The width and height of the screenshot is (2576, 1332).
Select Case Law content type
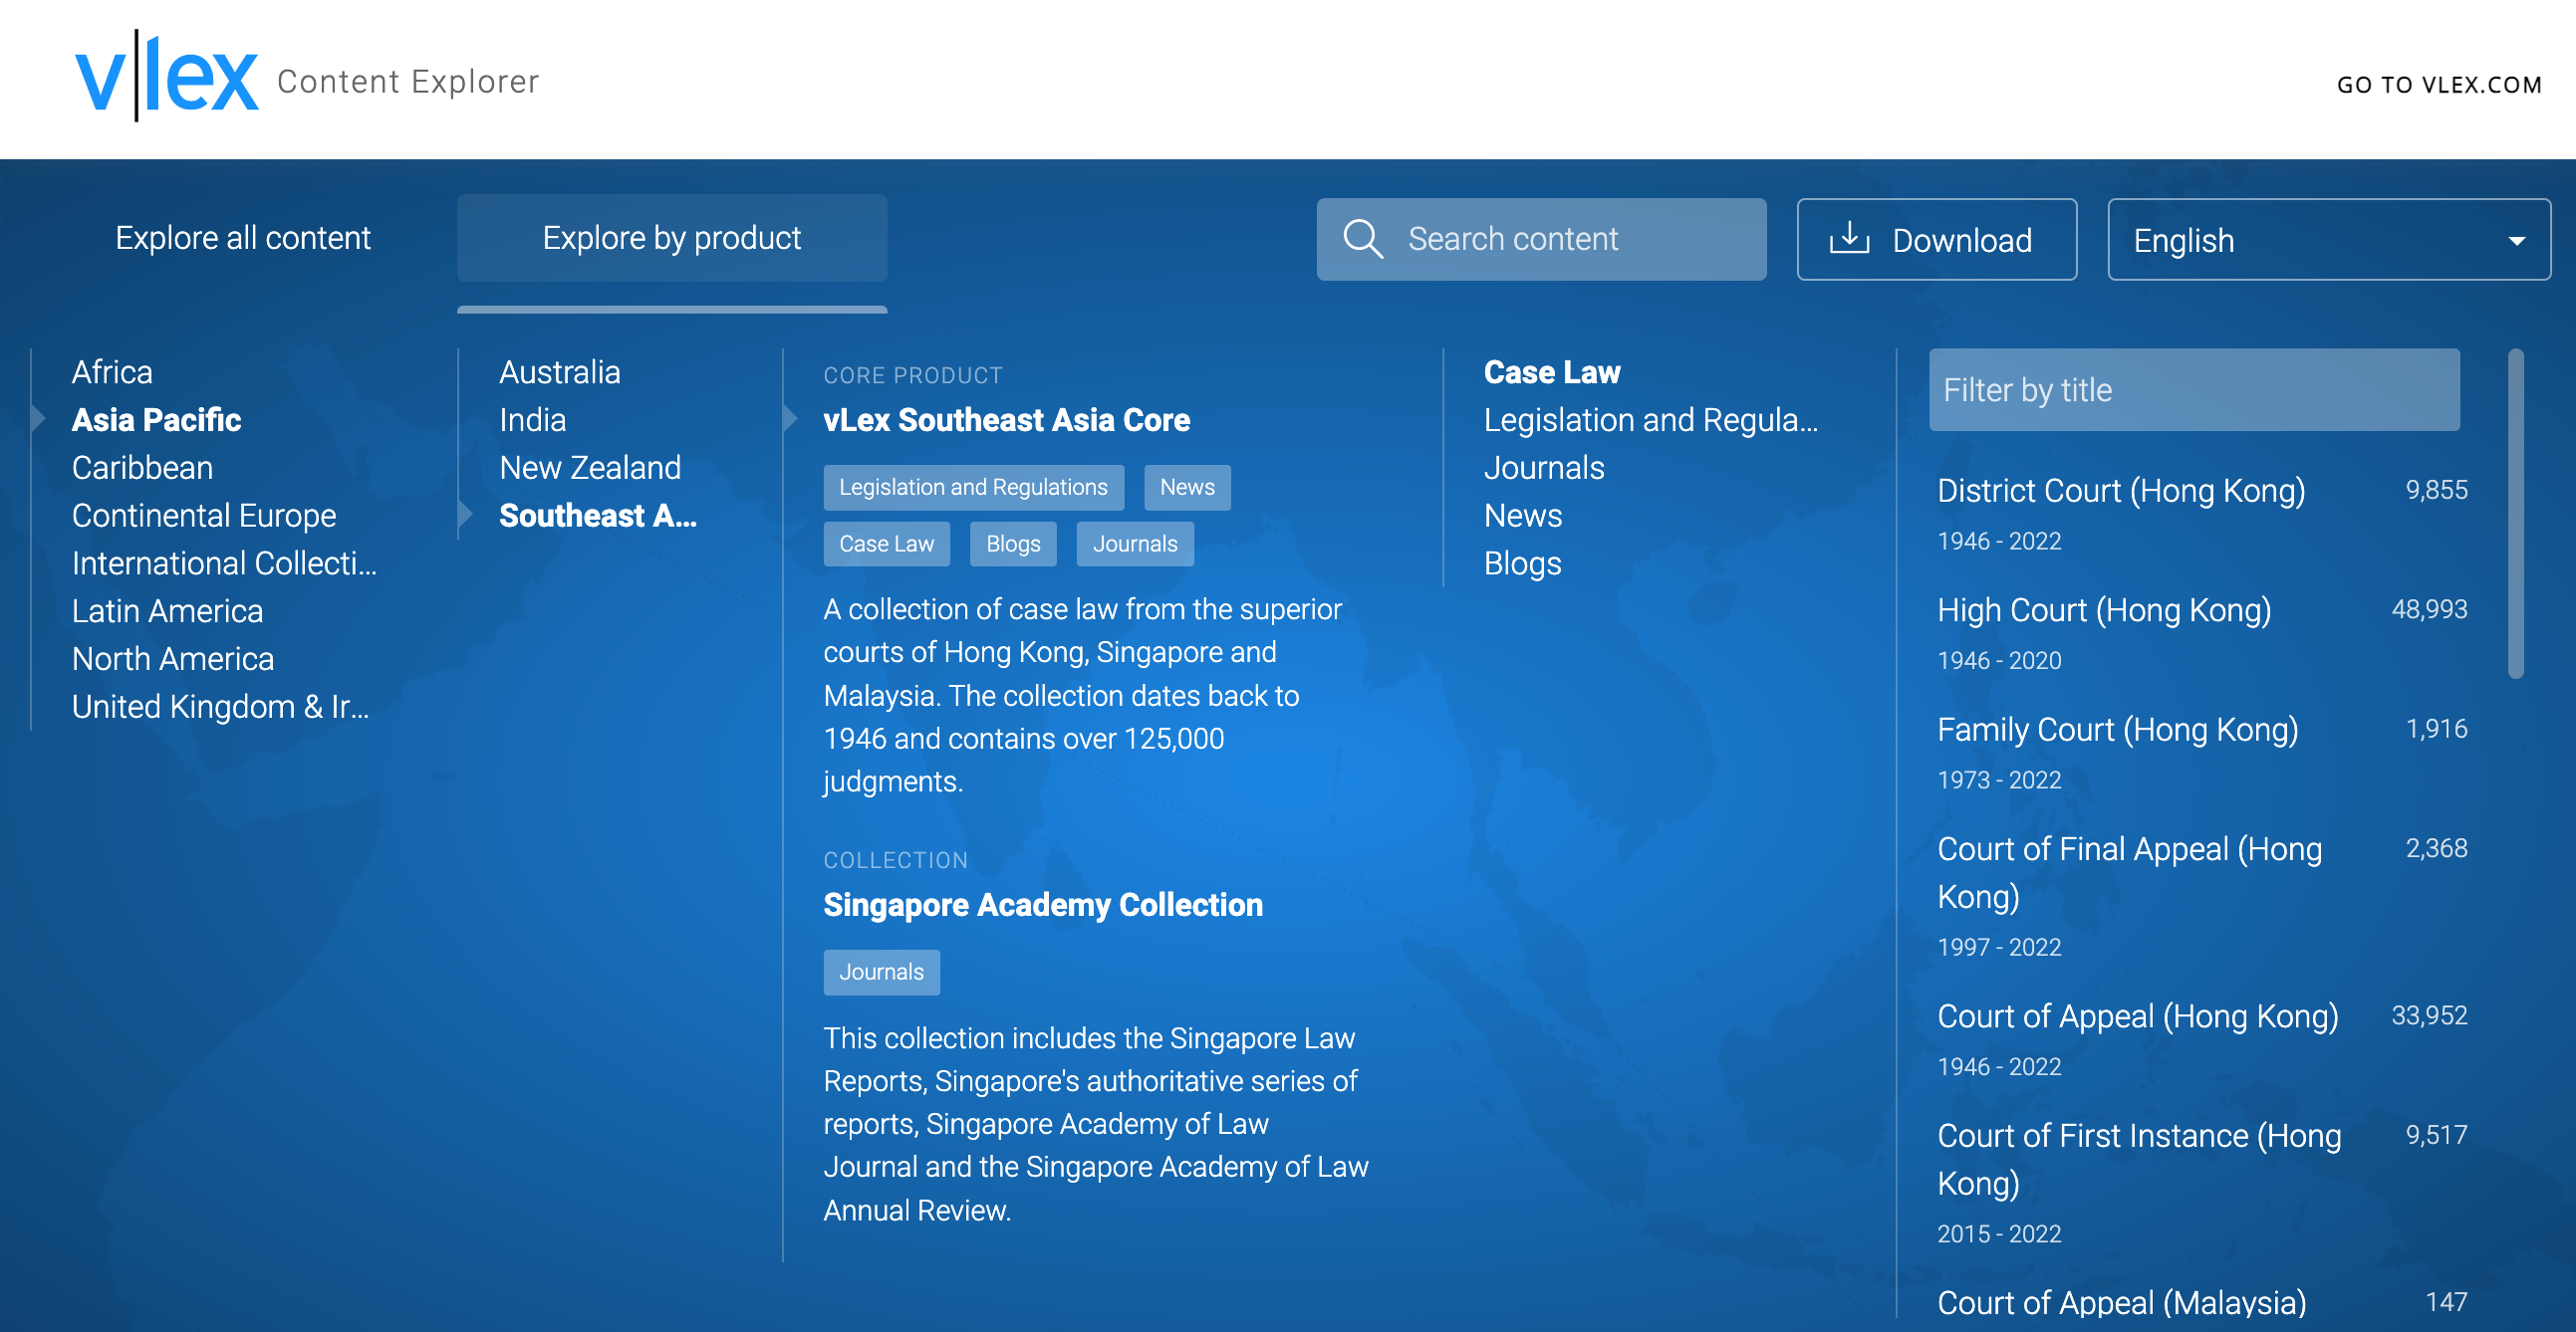point(1552,371)
